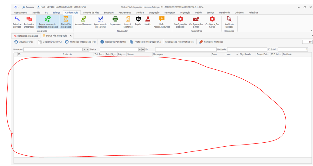
Task: Open the Controle de Filas tab
Action: click(91, 12)
